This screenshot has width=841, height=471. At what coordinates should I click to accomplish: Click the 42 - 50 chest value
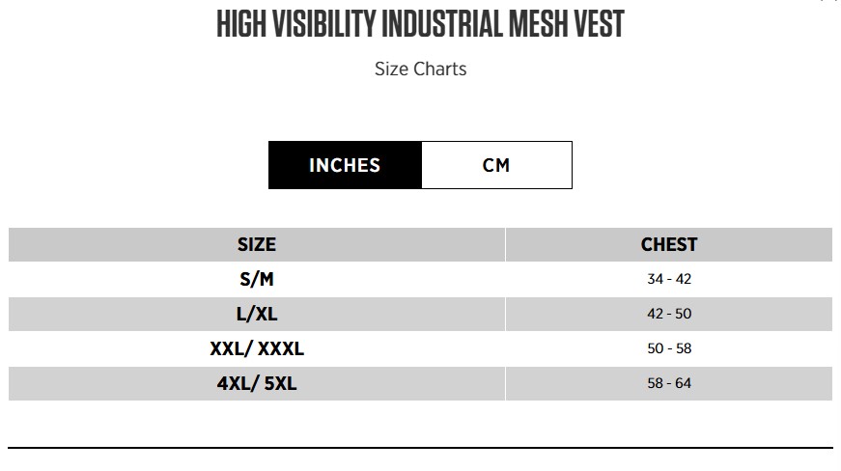pyautogui.click(x=669, y=315)
